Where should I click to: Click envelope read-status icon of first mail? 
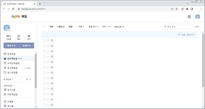point(52,41)
